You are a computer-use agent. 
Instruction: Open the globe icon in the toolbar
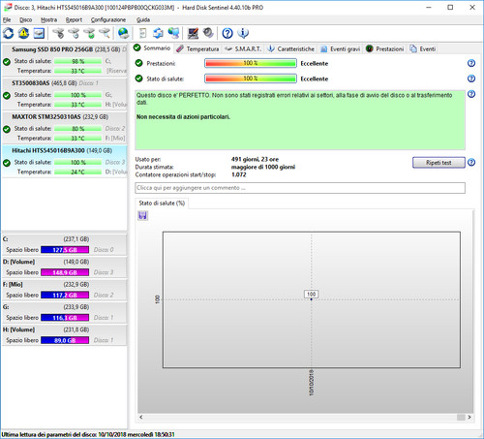(x=123, y=33)
